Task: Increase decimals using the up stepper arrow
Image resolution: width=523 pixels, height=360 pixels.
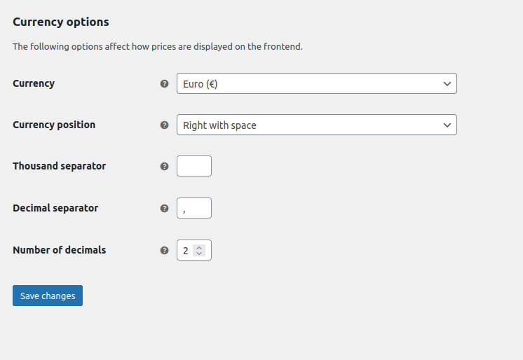Action: (199, 247)
